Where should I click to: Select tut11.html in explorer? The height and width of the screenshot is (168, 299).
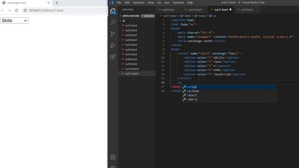tap(137, 74)
